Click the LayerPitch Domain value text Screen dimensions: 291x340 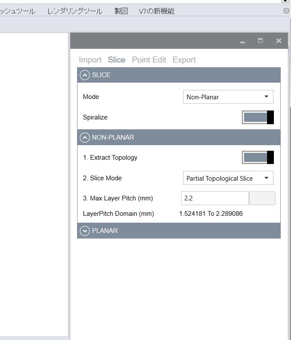pos(211,214)
